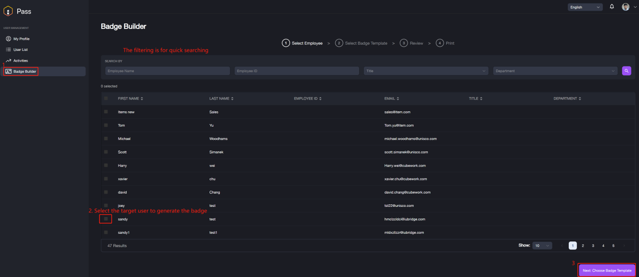Open the English language dropdown
639x277 pixels.
click(x=585, y=7)
